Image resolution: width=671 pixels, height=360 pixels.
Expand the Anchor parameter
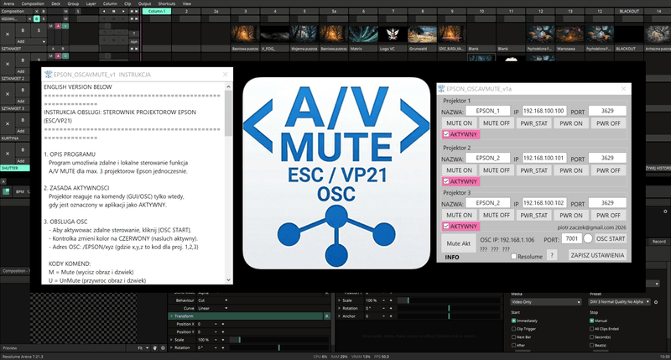pos(340,316)
